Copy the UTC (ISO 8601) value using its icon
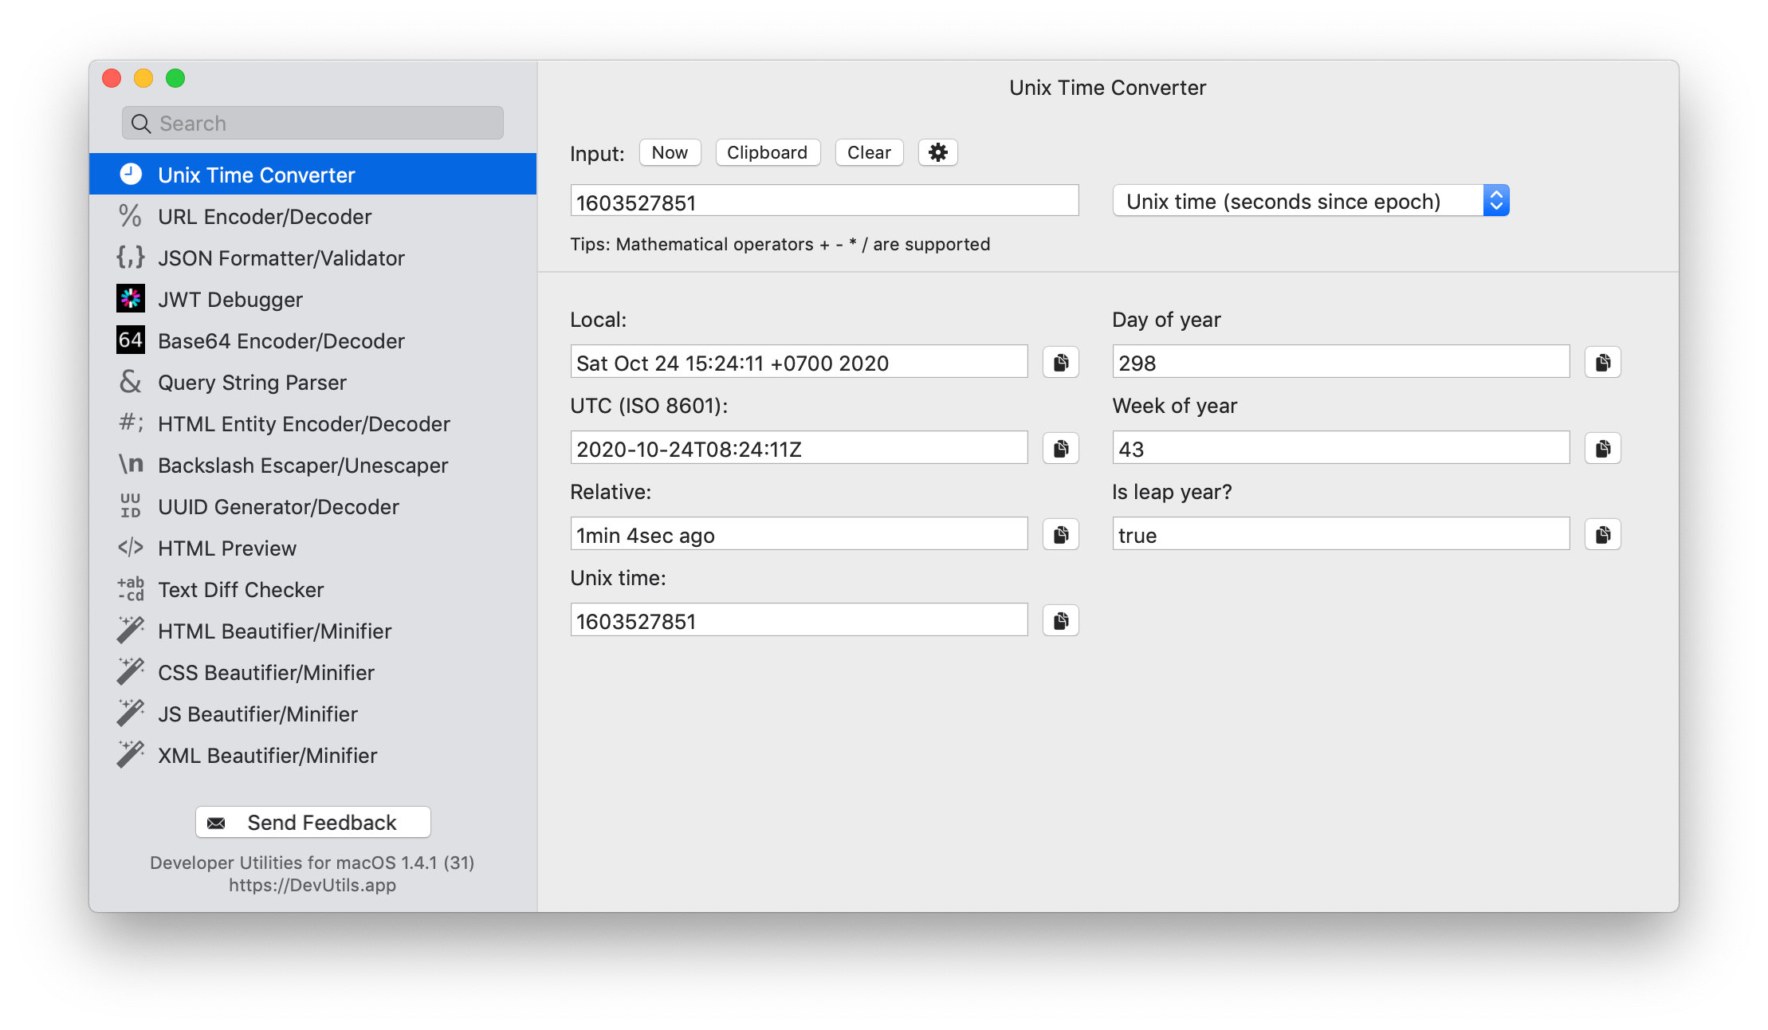Image resolution: width=1768 pixels, height=1030 pixels. pos(1059,447)
